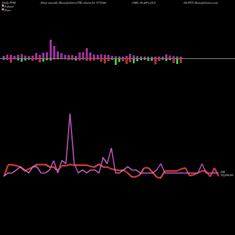
Task: Select the Price legend label
Action: pyautogui.click(x=8, y=10)
